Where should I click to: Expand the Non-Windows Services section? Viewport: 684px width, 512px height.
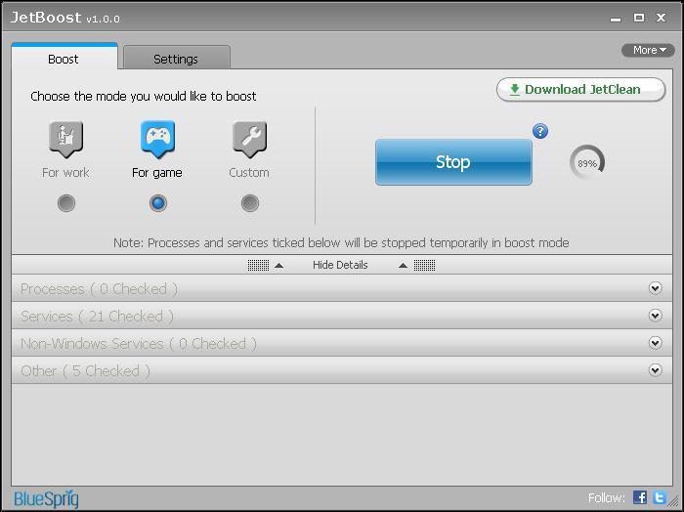click(656, 343)
